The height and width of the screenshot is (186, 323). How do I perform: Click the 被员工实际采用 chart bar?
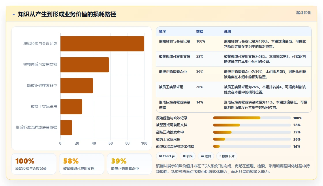point(71,107)
